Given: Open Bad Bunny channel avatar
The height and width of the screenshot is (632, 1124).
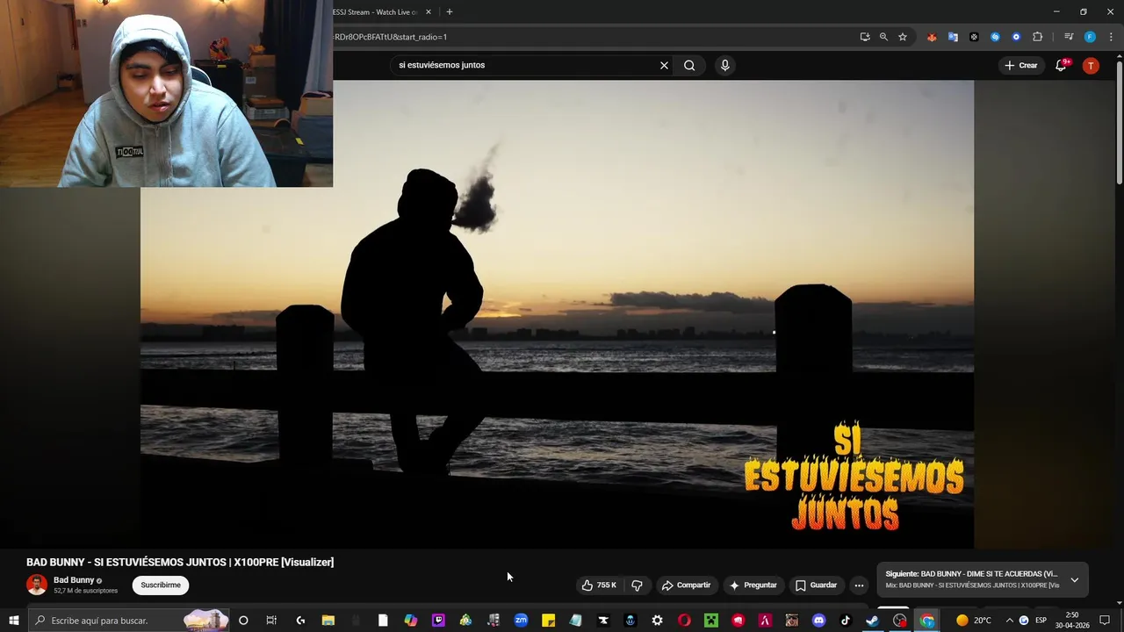Looking at the screenshot, I should click(37, 585).
